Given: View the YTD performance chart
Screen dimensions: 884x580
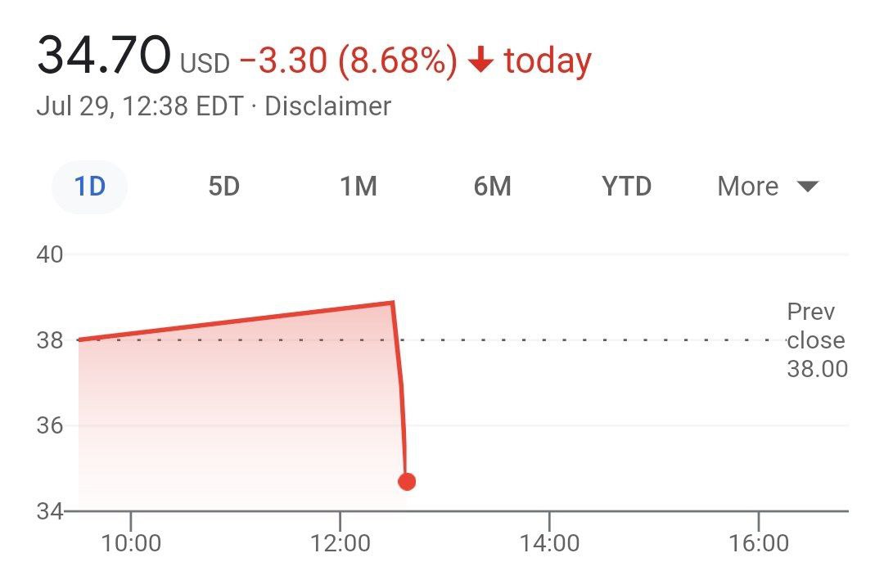Looking at the screenshot, I should coord(626,186).
